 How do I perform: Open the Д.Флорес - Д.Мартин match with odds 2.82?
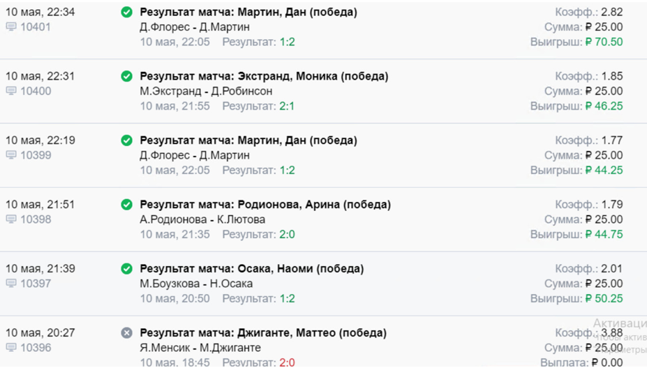coord(194,27)
